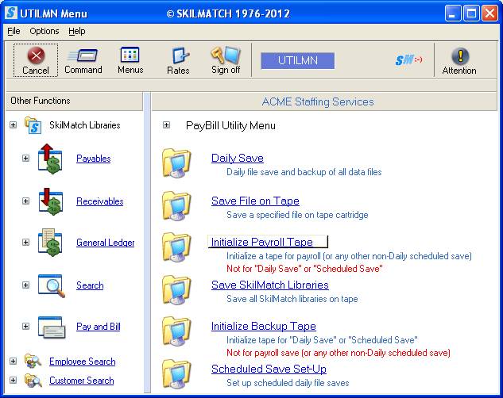Open the Scheduled Save Set-Up link
Screen dimensions: 503x398
[x=269, y=369]
